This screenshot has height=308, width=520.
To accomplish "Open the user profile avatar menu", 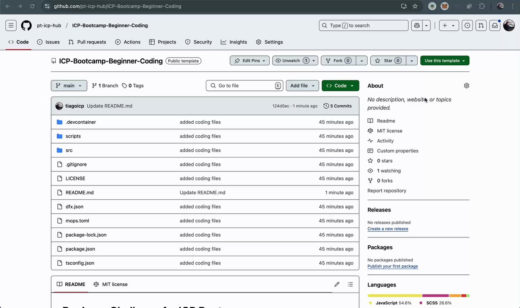I will click(x=509, y=26).
